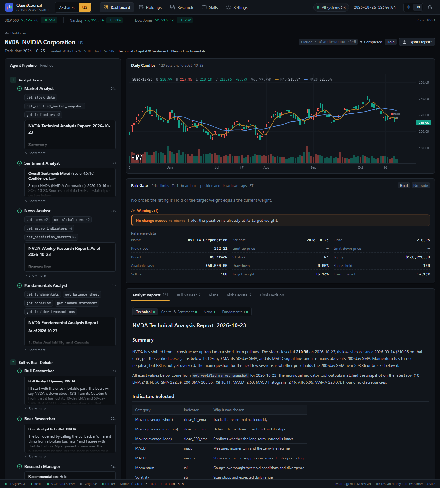Expand Show more under Market Analyst

(35, 153)
